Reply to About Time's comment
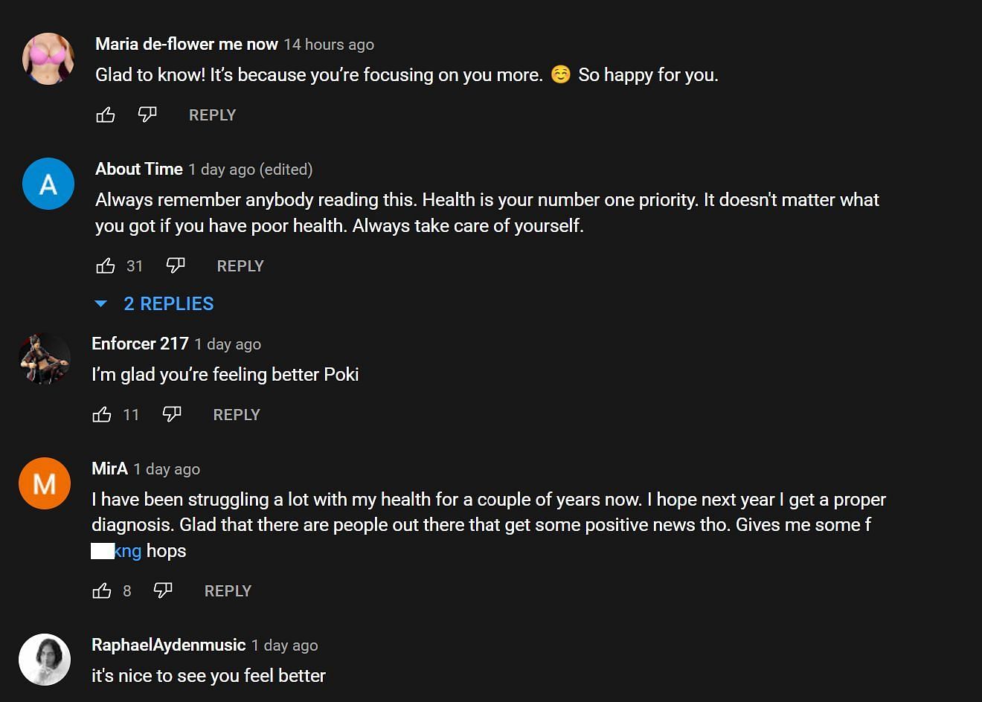This screenshot has height=702, width=982. (x=240, y=266)
